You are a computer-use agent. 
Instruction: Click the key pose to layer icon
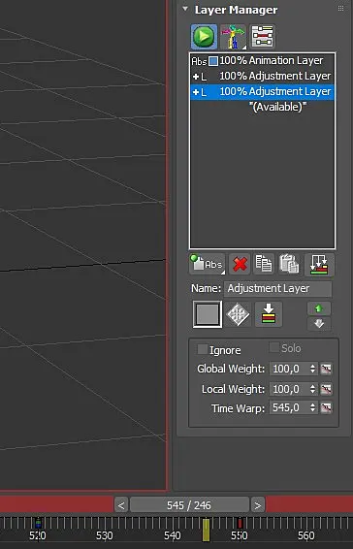[x=269, y=314]
